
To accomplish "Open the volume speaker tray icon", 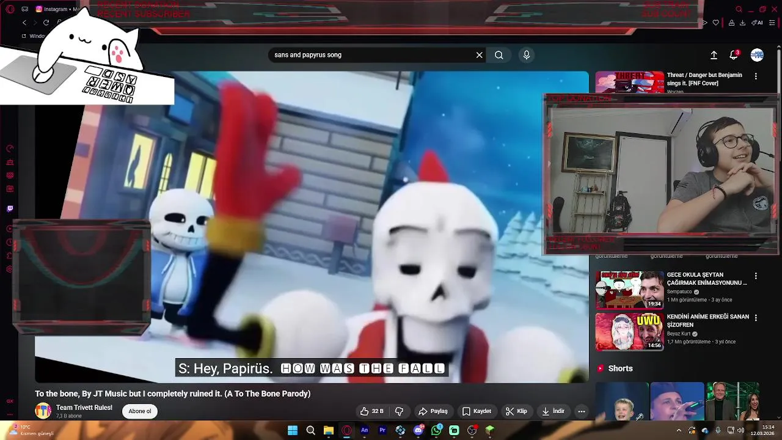I will (x=741, y=430).
